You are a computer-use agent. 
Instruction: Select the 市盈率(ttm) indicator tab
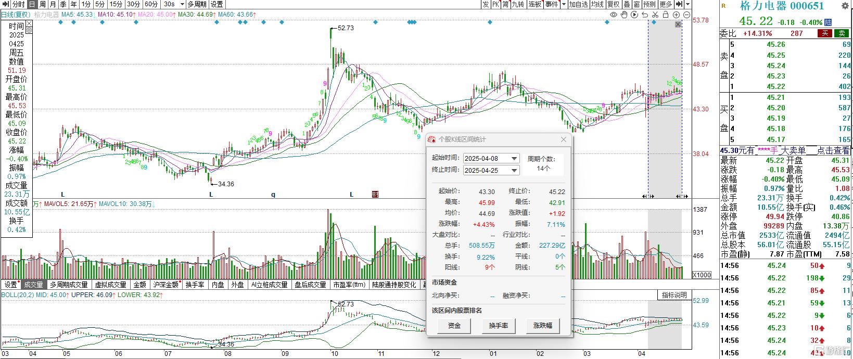click(x=349, y=285)
